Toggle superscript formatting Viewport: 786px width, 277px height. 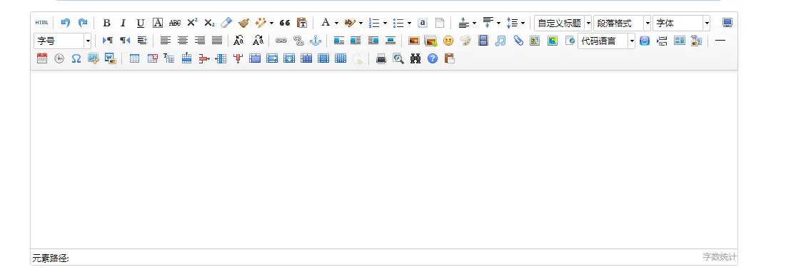[x=192, y=23]
